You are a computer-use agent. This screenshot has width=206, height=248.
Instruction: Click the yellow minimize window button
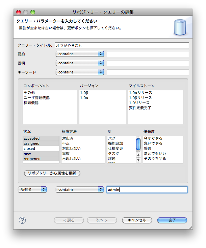click(26, 12)
